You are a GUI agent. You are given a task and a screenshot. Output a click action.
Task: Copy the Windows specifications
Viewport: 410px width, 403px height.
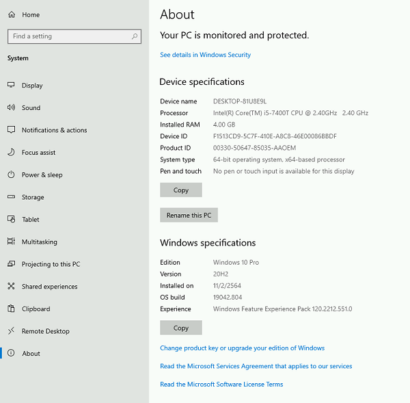click(181, 328)
